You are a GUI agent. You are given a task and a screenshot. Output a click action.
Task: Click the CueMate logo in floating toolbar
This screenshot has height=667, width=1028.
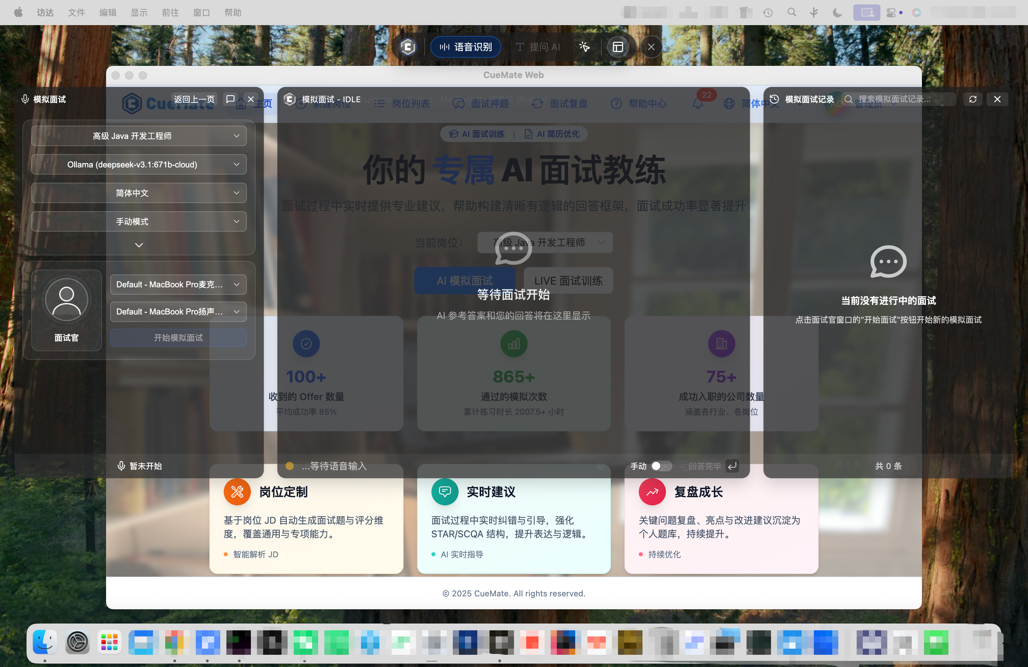point(408,47)
